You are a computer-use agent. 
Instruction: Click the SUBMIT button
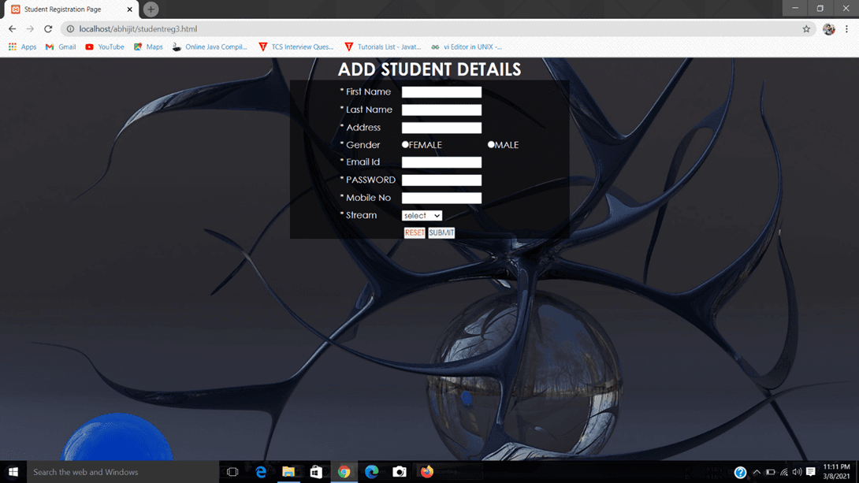(441, 232)
